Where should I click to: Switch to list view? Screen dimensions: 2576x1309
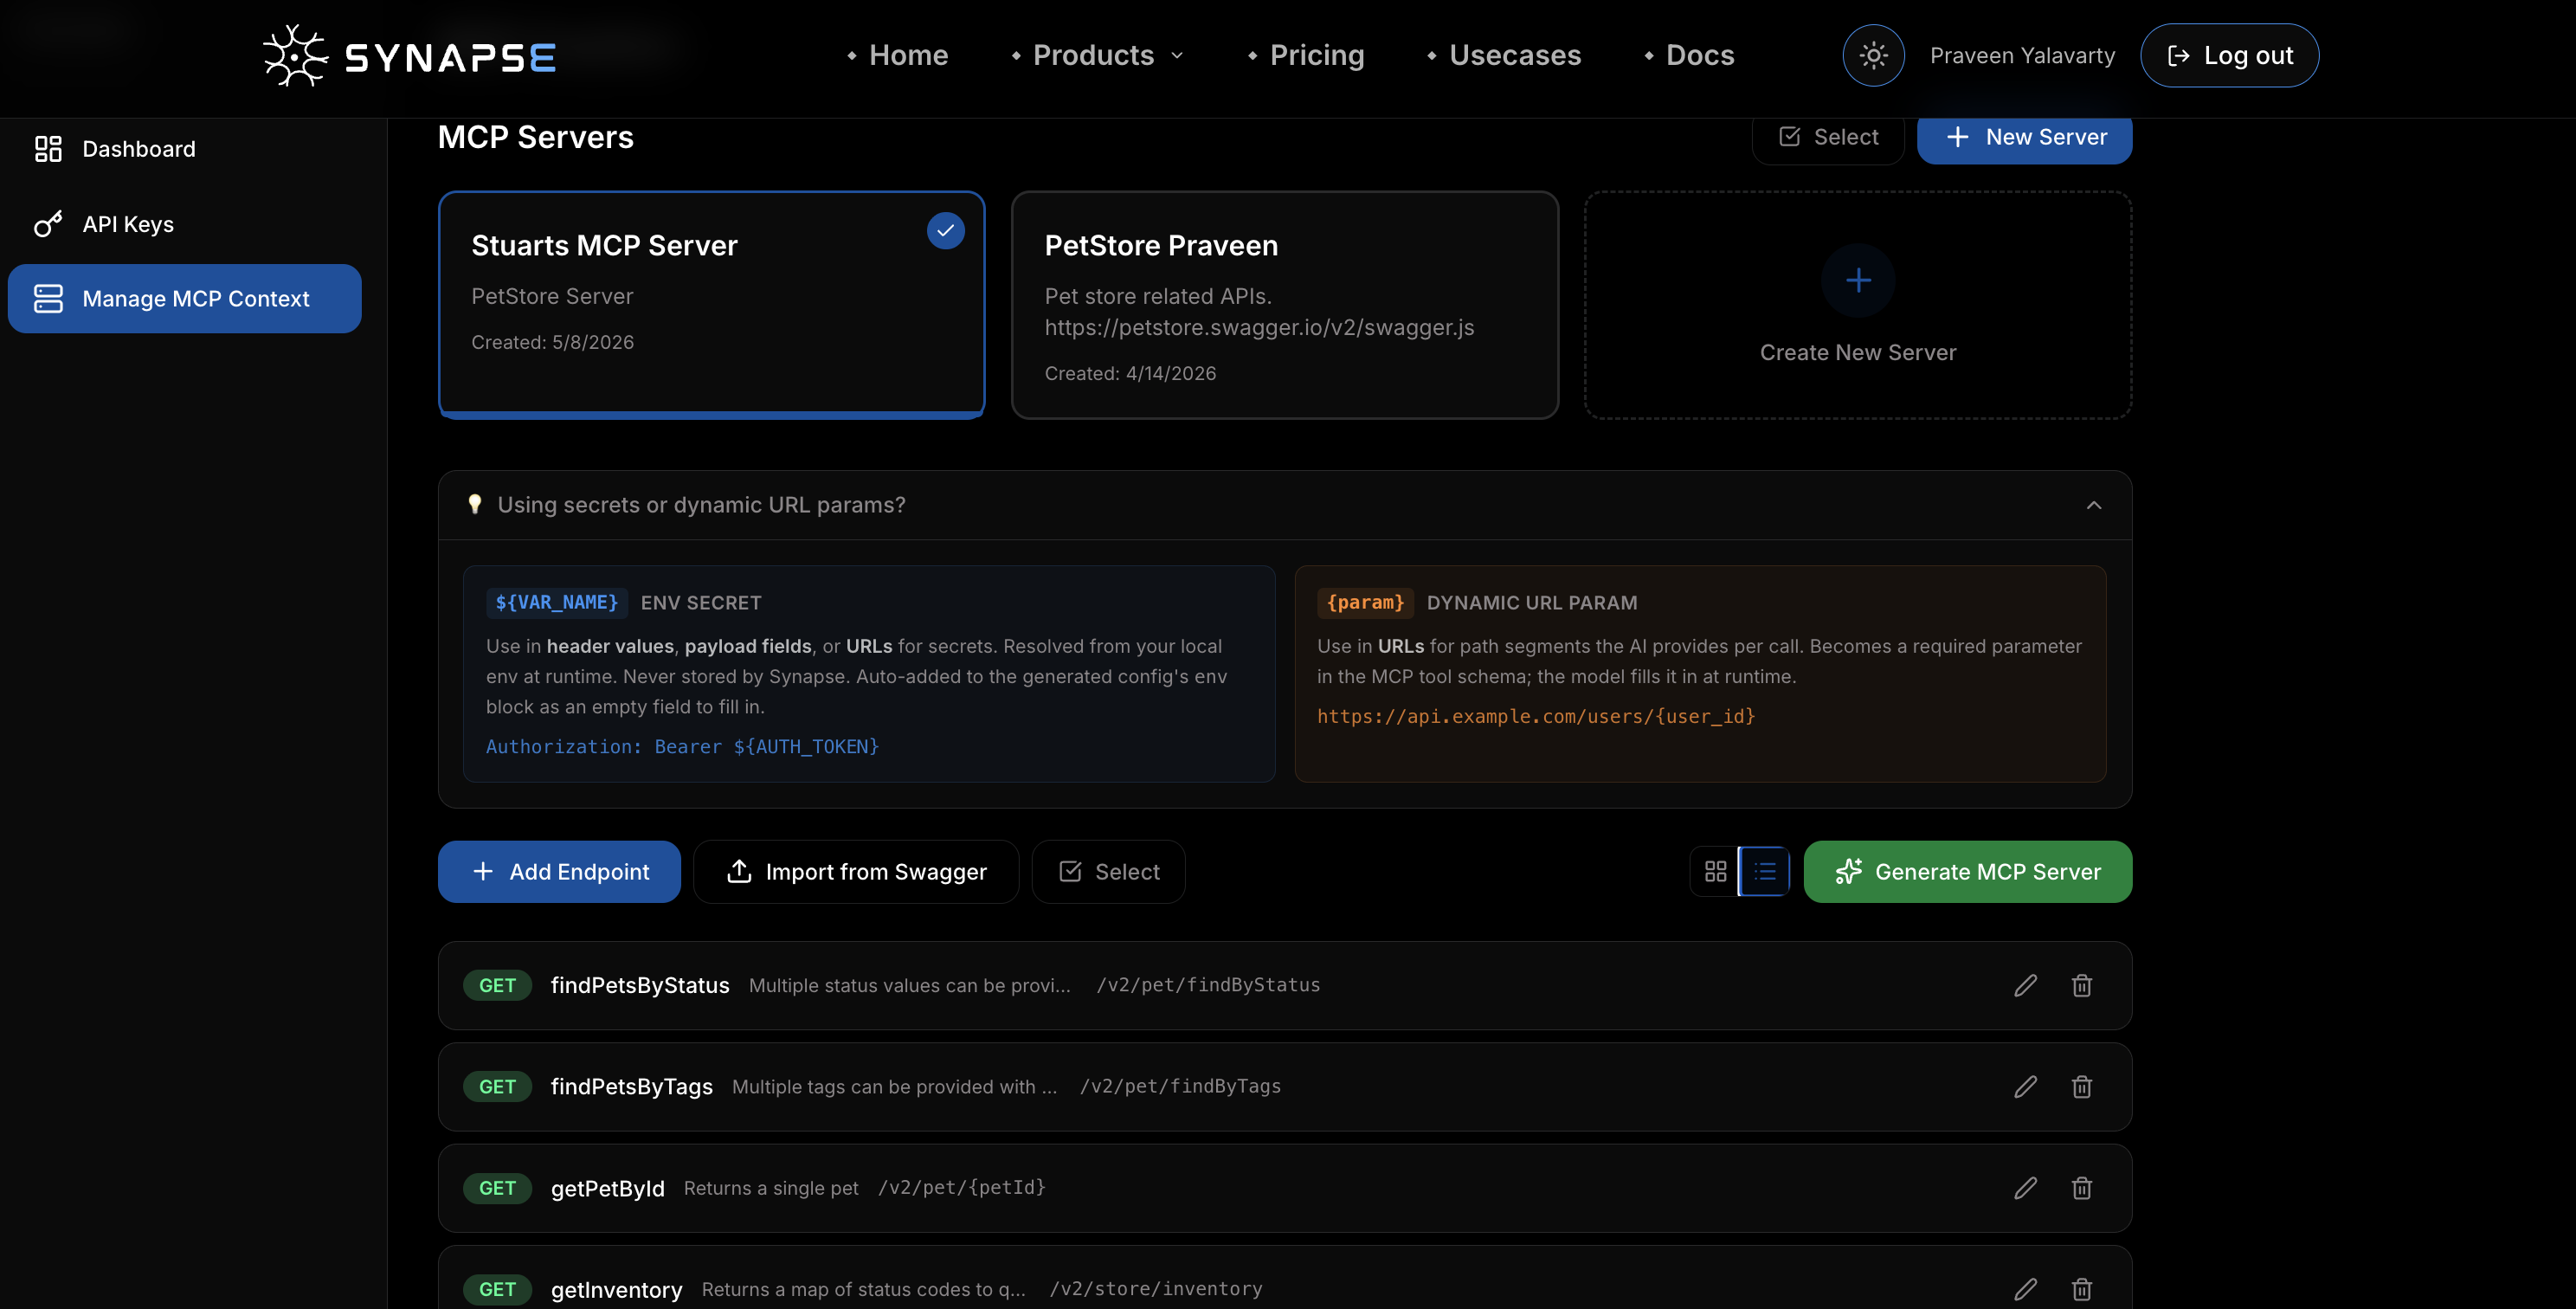[x=1764, y=871]
